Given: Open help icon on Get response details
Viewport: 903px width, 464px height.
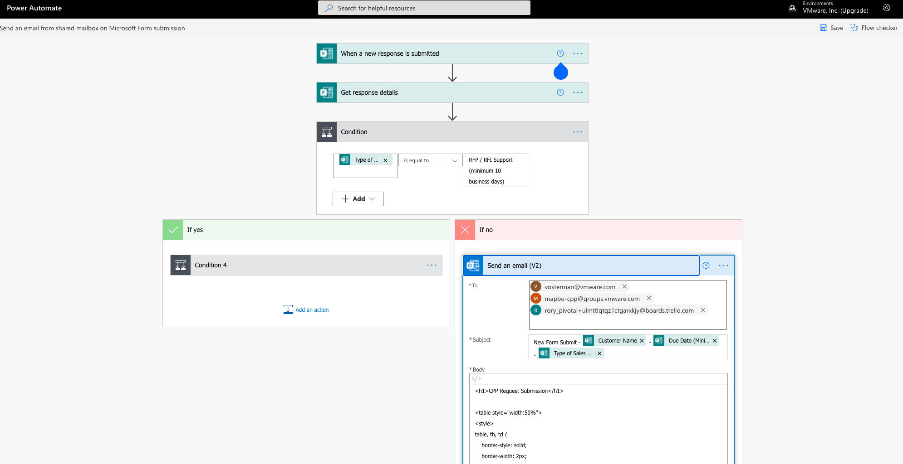Looking at the screenshot, I should 560,92.
